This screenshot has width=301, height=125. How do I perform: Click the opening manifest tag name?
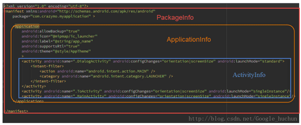pyautogui.click(x=15, y=11)
